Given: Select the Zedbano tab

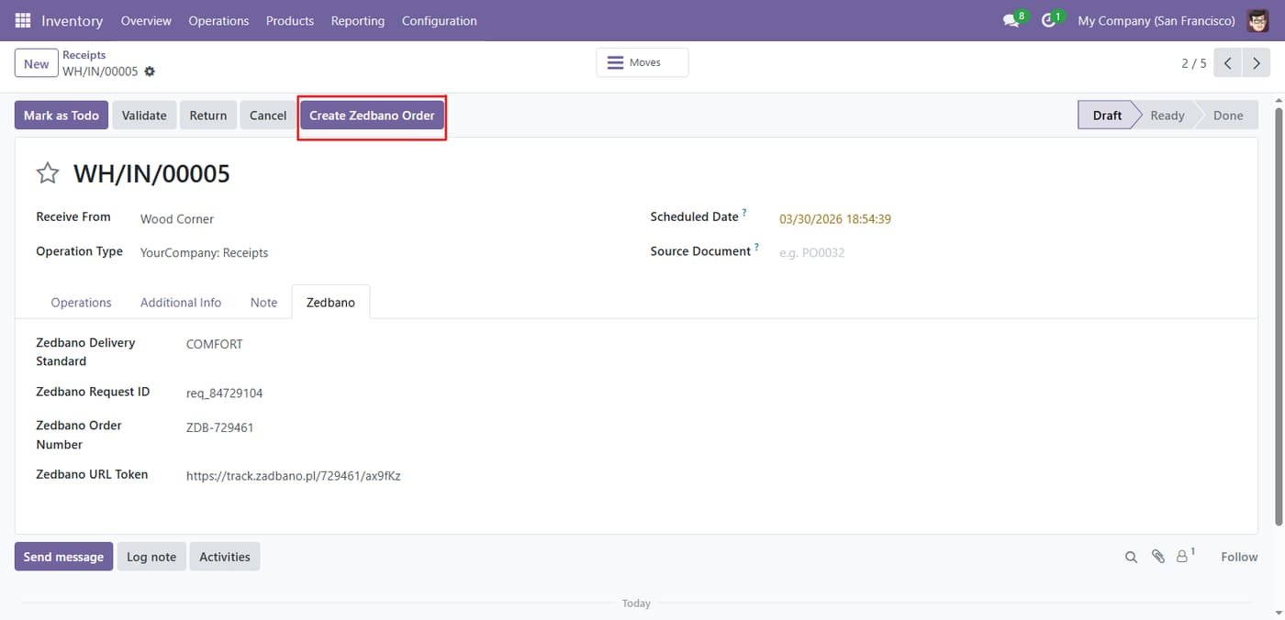Looking at the screenshot, I should [330, 303].
